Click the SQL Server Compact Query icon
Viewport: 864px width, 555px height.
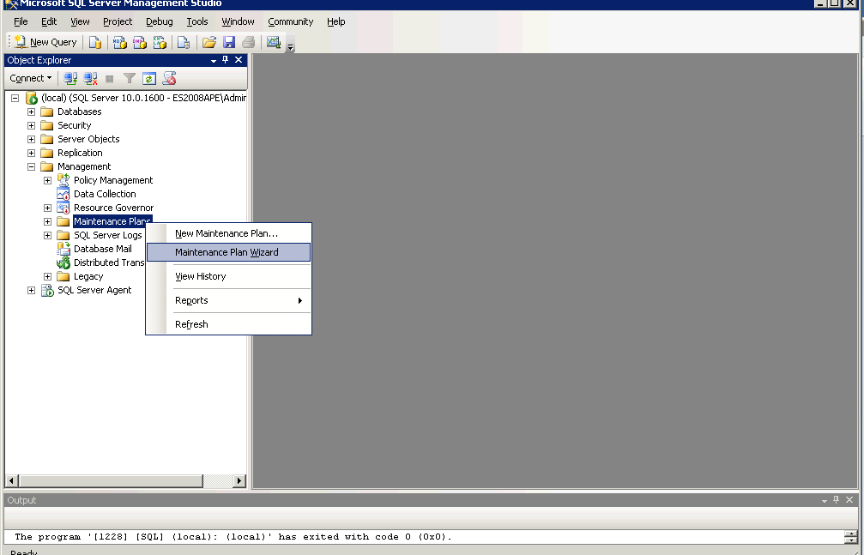(x=184, y=42)
